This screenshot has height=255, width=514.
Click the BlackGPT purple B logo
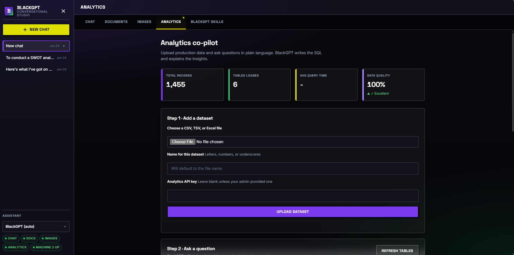point(9,11)
